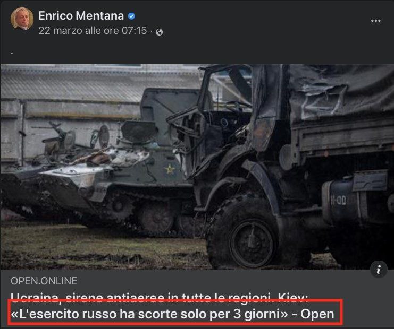Click the word 'Open' ending the headline

[x=317, y=314]
